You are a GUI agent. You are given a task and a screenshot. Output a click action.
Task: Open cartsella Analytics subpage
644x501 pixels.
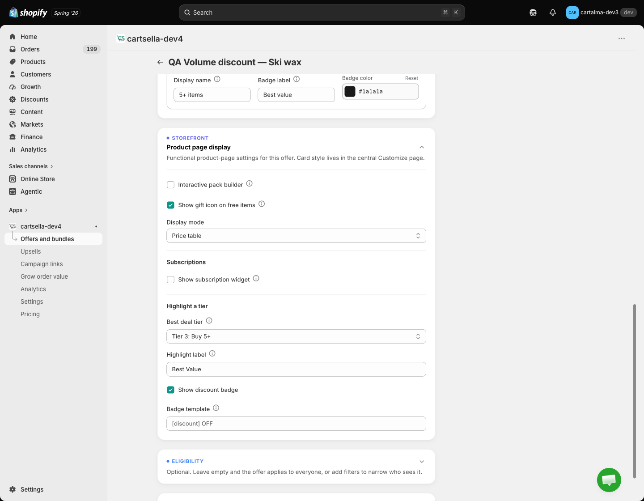33,289
